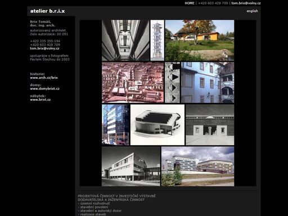Click '- stavební povolení' list item
This screenshot has height=216, width=288.
(x=93, y=207)
